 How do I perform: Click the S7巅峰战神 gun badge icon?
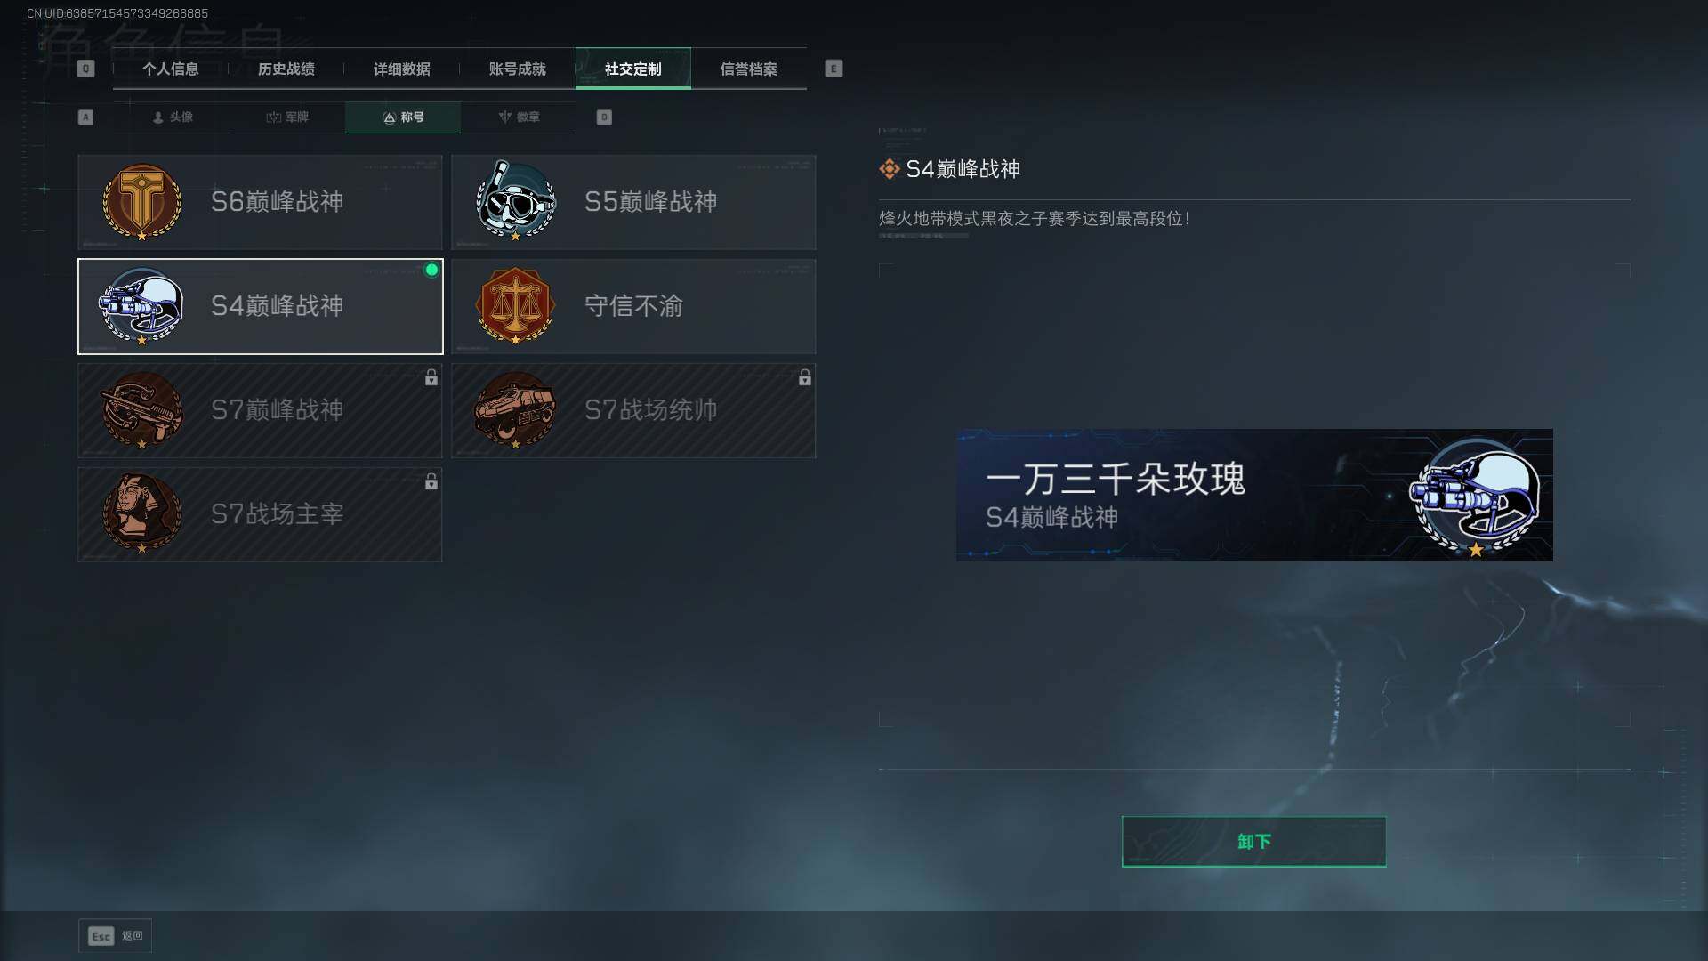pyautogui.click(x=141, y=410)
